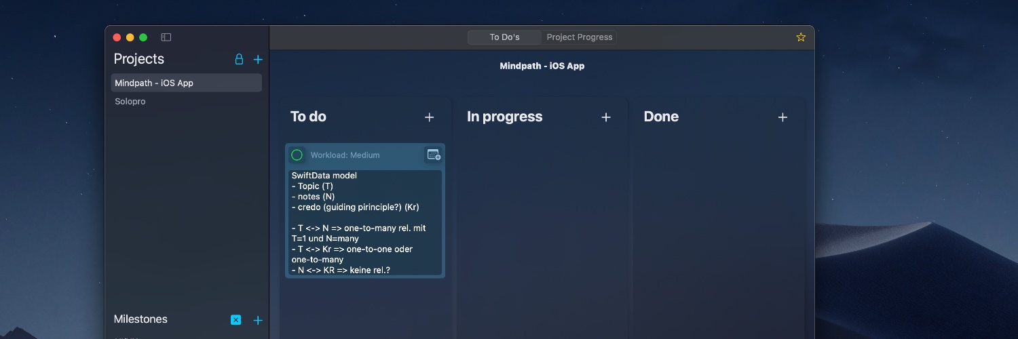Toggle the sidebar visibility icon
Image resolution: width=1018 pixels, height=339 pixels.
click(166, 37)
